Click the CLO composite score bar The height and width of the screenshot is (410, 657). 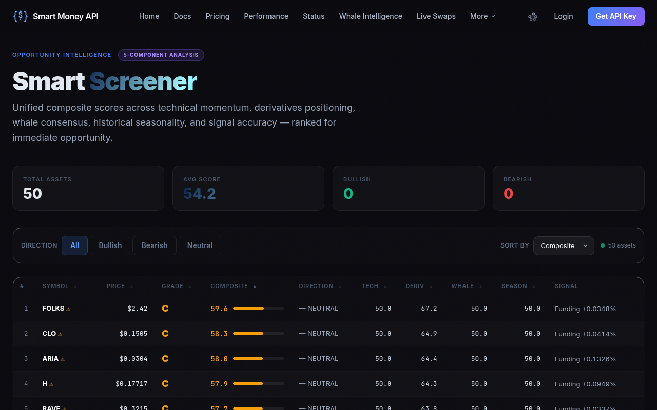(259, 334)
